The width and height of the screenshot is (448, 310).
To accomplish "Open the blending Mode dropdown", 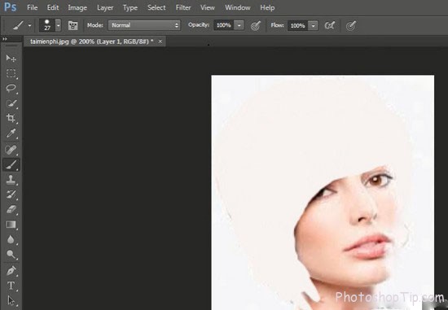I will pyautogui.click(x=144, y=25).
